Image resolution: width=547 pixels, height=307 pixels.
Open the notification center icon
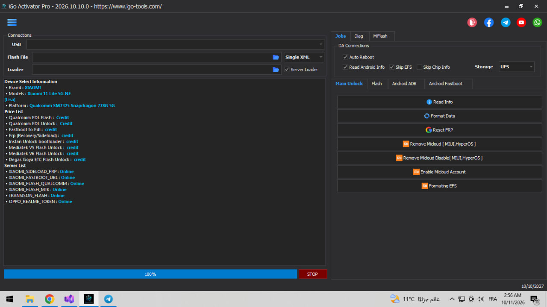(x=535, y=299)
